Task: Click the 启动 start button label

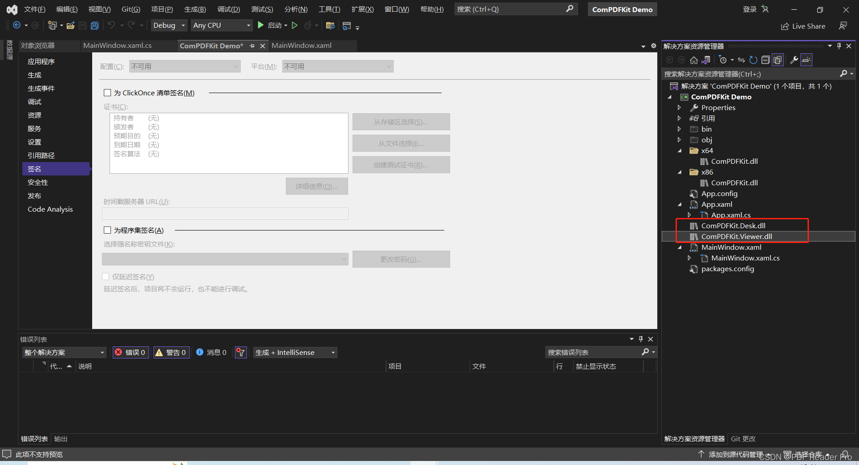Action: [x=274, y=26]
